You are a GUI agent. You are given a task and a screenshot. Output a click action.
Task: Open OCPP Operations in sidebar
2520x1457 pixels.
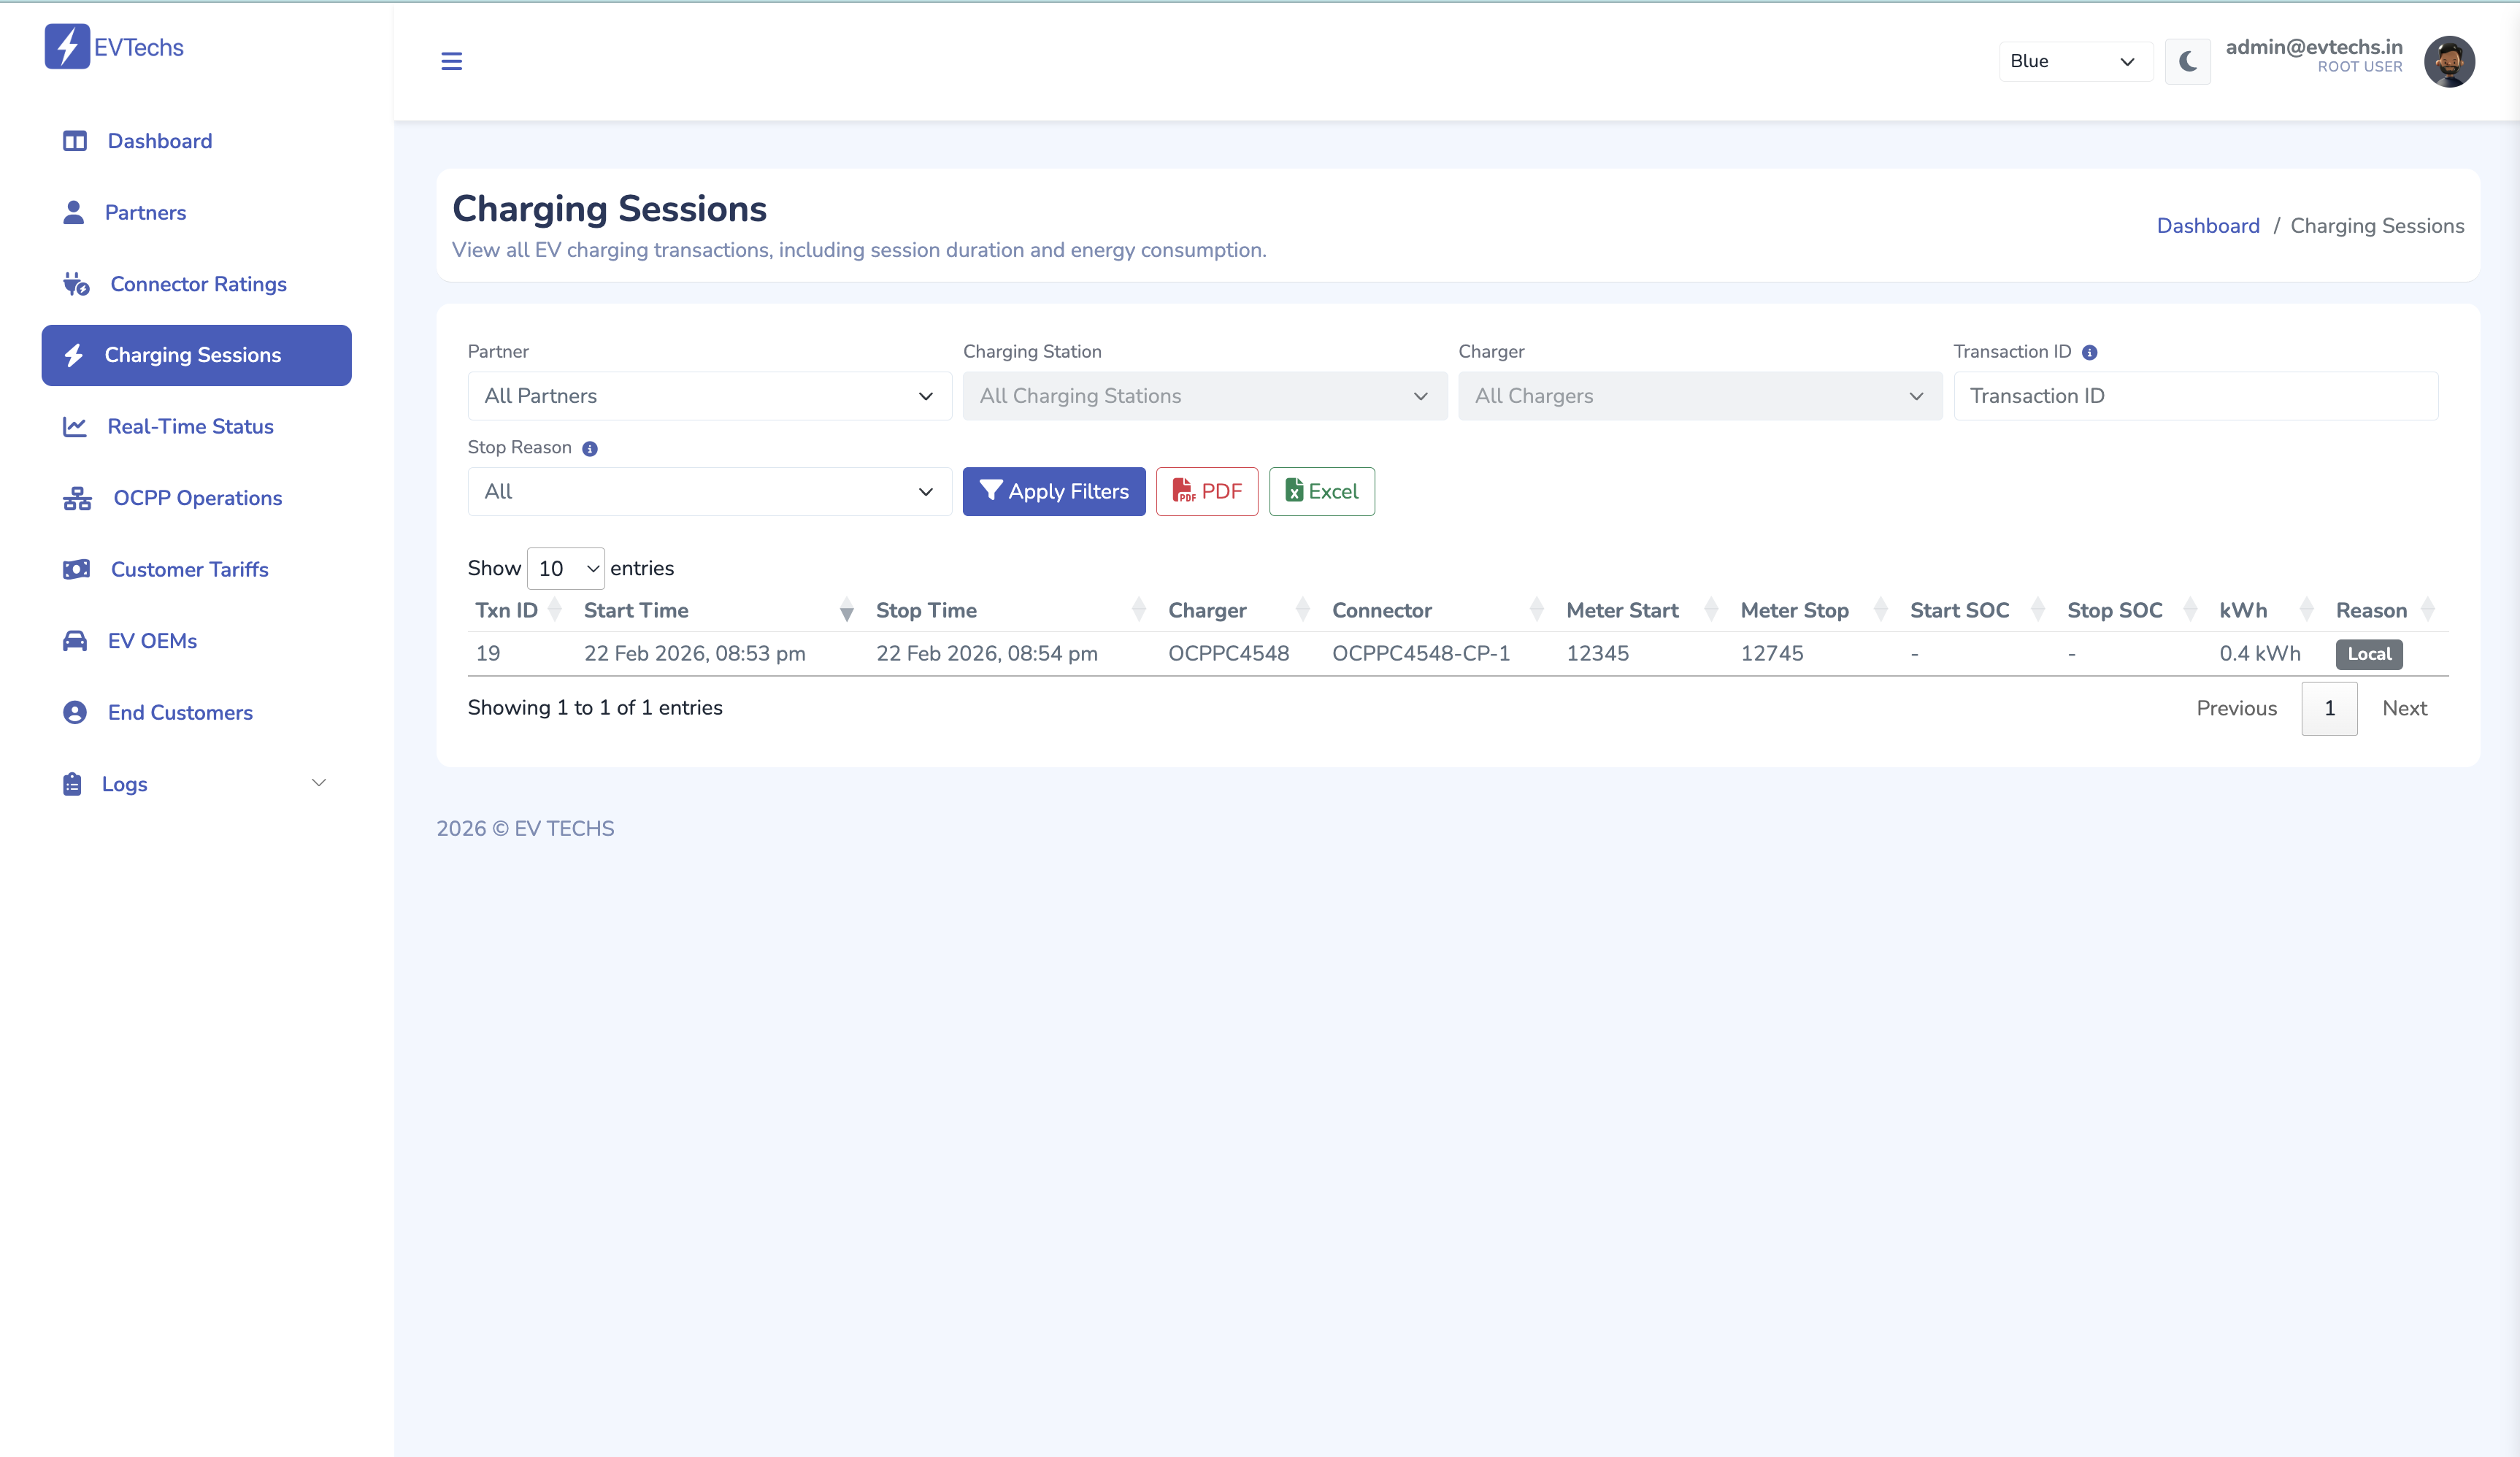[197, 498]
